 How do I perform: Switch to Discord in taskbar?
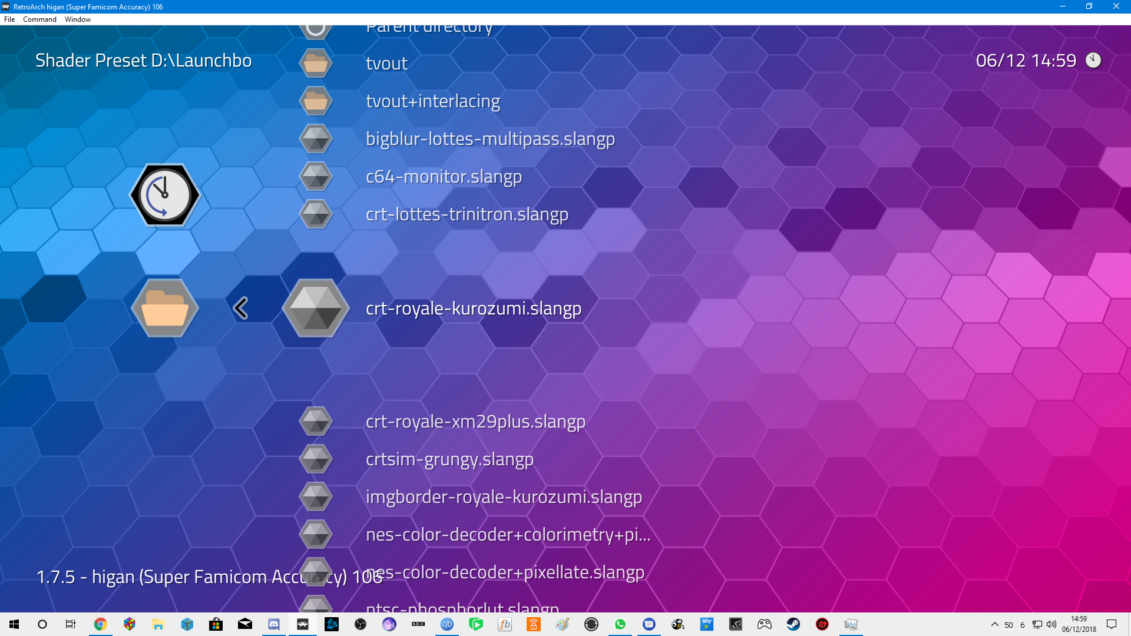click(x=274, y=624)
